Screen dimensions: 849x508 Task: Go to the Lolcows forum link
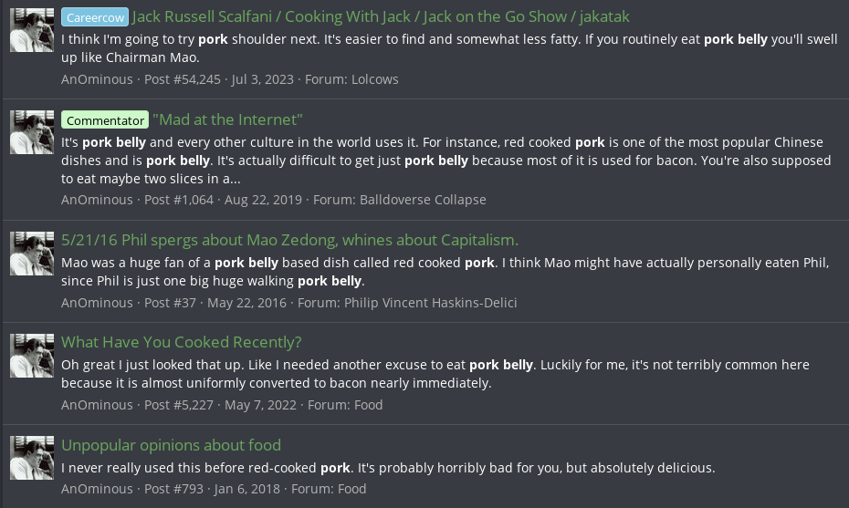375,79
